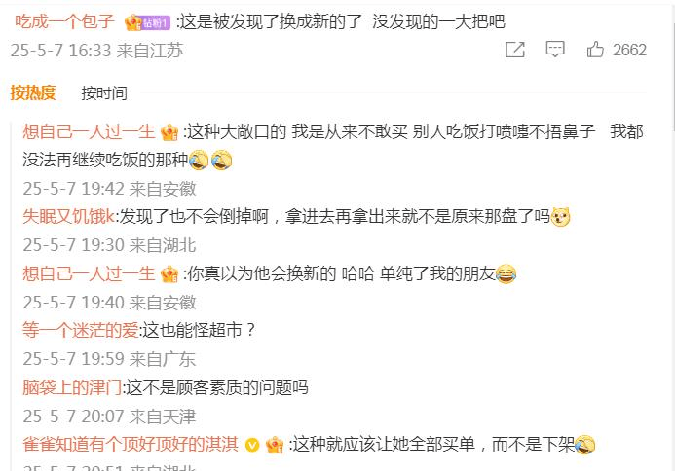Switch to 按热度 sorting tab
The height and width of the screenshot is (471, 675).
(33, 92)
